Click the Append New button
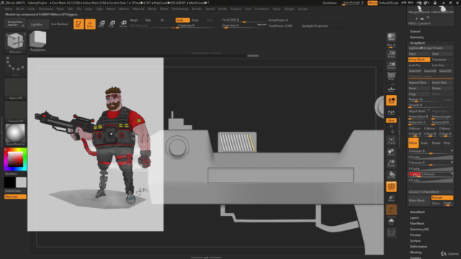This screenshot has height=259, width=461. tap(419, 83)
